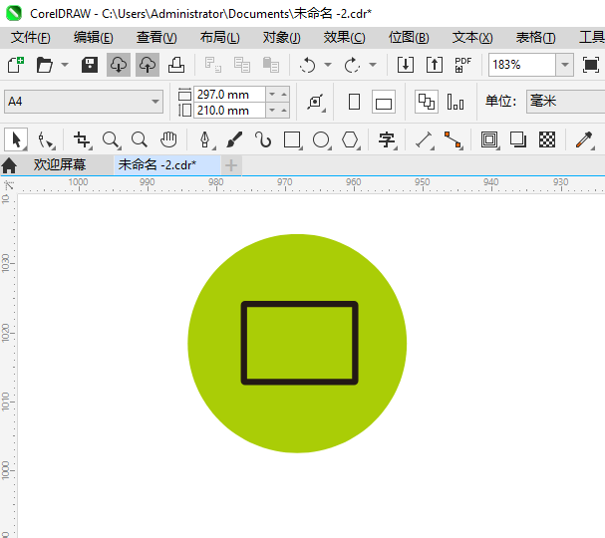Screen dimensions: 605x538
Task: Select the Pen tool
Action: 205,139
